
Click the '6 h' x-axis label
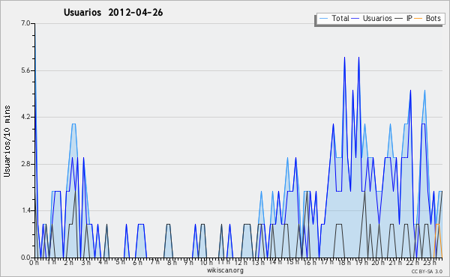click(137, 263)
